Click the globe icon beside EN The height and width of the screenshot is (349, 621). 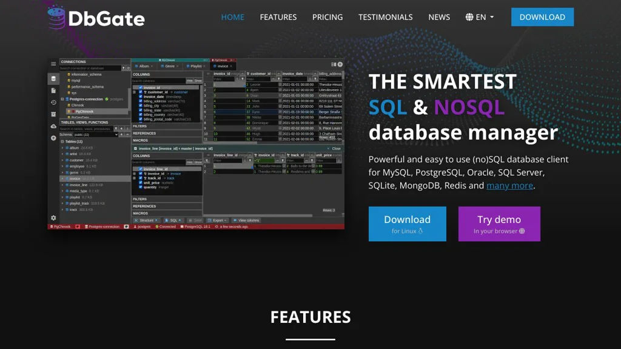pos(469,17)
